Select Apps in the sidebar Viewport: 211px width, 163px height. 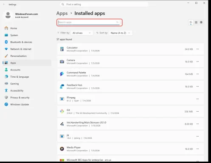(27, 63)
